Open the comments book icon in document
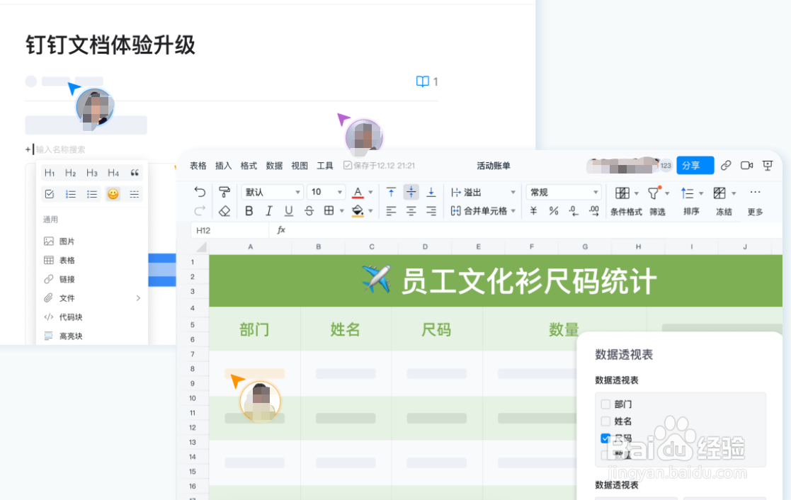Image resolution: width=791 pixels, height=500 pixels. pos(422,81)
